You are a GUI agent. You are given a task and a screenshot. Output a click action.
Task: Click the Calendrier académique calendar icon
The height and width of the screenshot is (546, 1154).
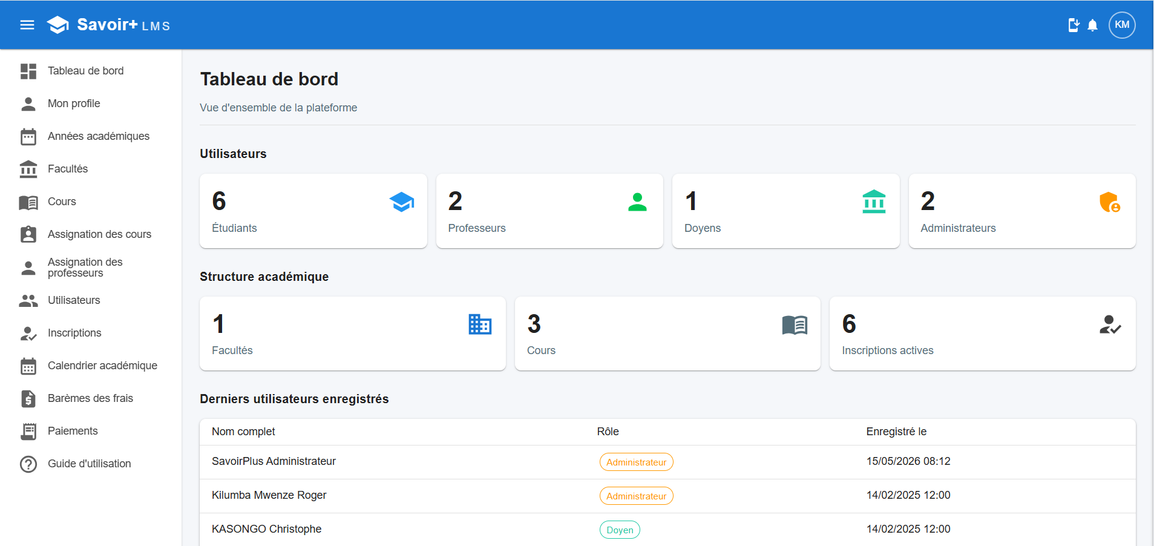point(28,366)
